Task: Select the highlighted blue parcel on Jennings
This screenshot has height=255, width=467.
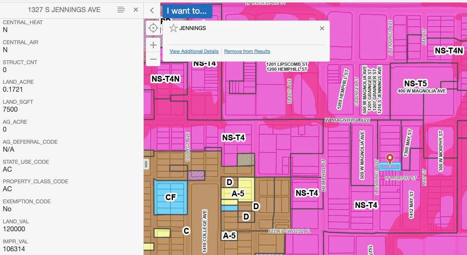Action: pos(390,167)
